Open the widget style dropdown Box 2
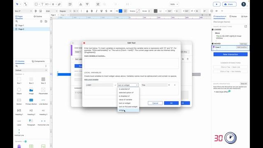 [23, 11]
